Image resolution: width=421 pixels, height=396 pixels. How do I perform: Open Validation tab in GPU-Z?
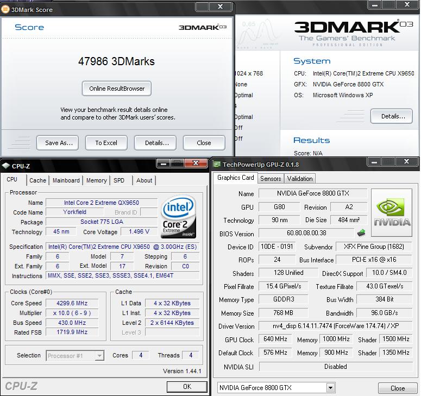300,179
